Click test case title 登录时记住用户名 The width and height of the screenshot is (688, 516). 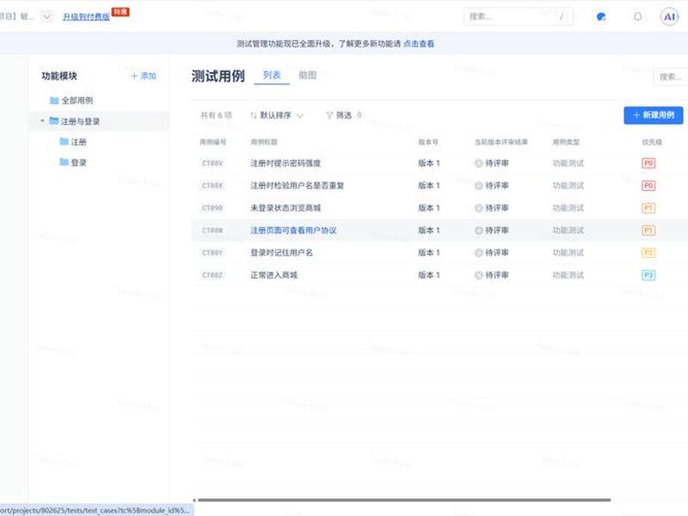click(281, 253)
